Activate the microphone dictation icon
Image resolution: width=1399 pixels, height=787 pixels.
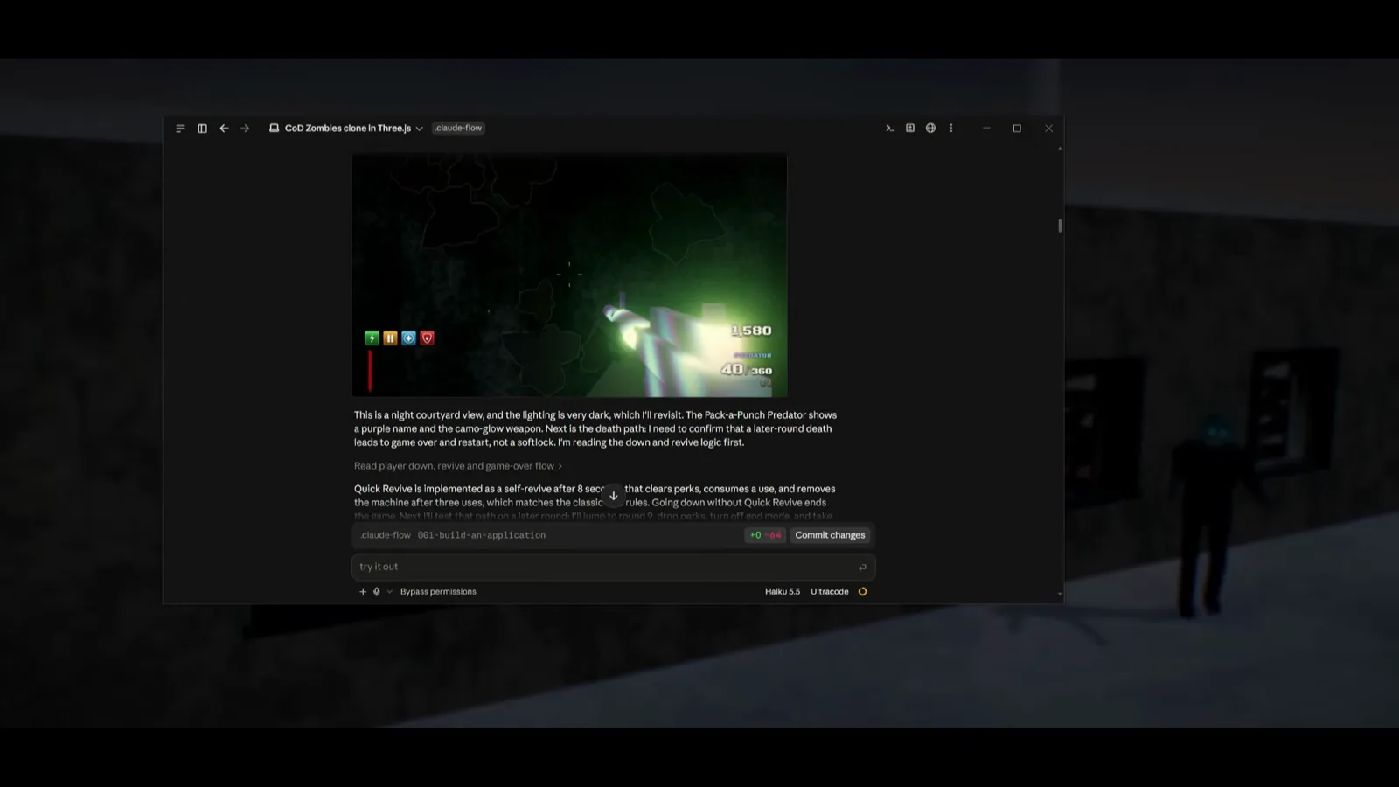(x=377, y=592)
